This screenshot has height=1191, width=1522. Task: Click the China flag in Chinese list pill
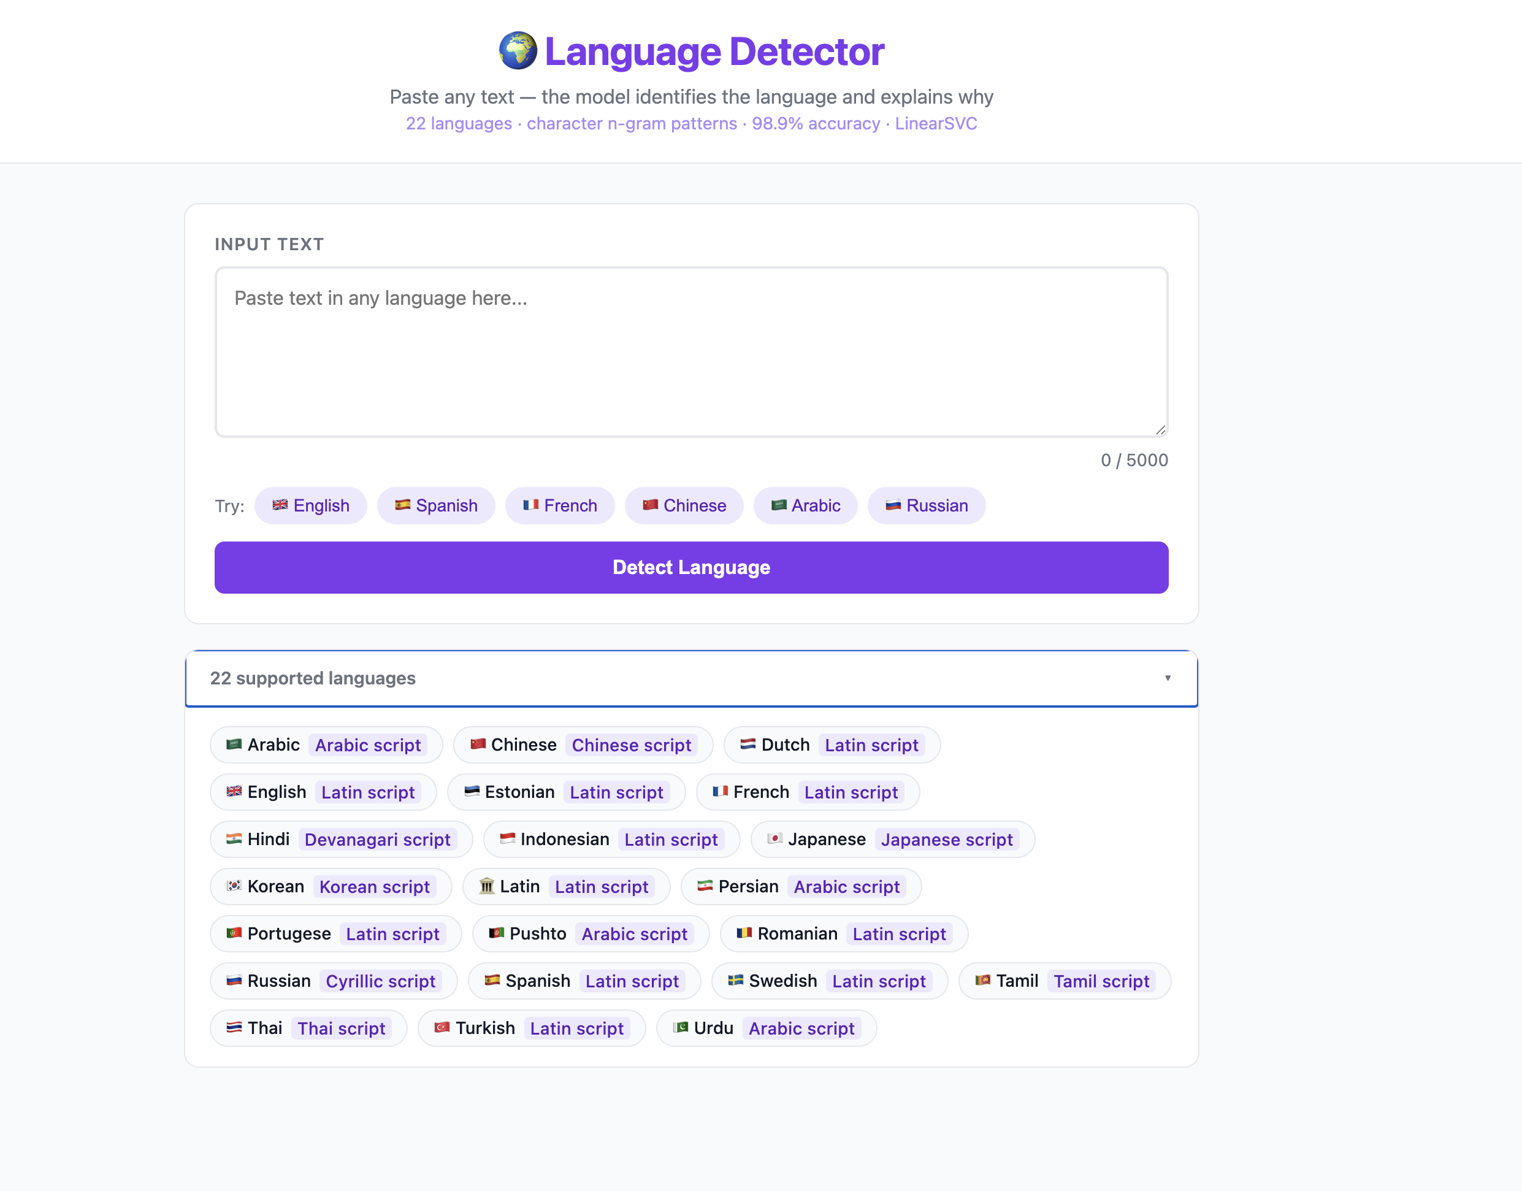[478, 744]
